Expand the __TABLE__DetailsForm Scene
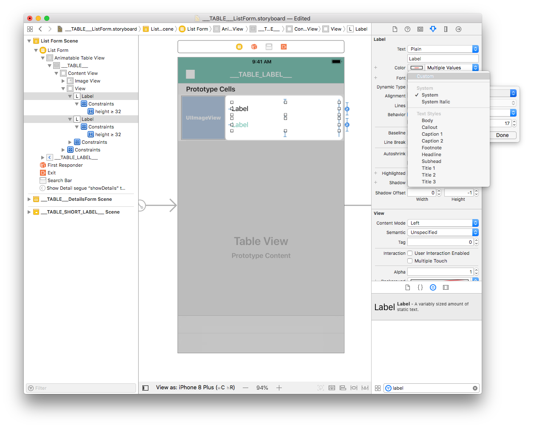The width and height of the screenshot is (551, 428). pyautogui.click(x=29, y=199)
